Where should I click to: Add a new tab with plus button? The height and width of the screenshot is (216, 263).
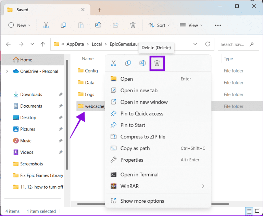point(100,10)
